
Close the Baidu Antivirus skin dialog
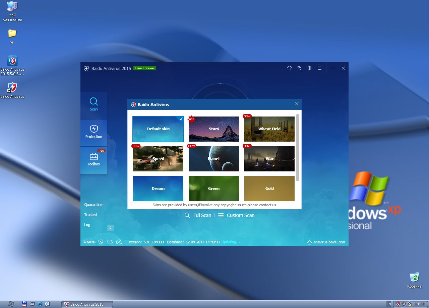[x=297, y=104]
